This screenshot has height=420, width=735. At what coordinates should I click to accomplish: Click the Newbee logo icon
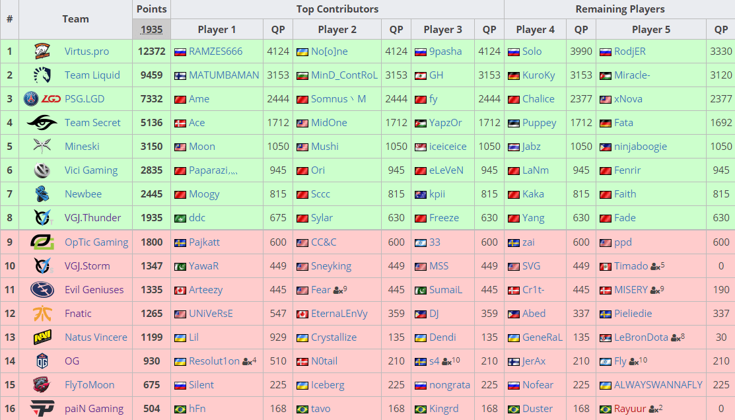click(42, 194)
